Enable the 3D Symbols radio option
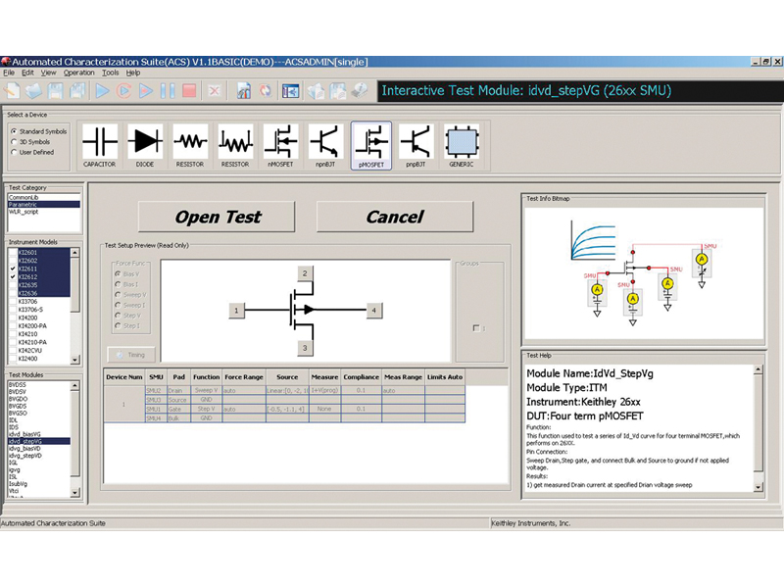Viewport: 784px width, 588px height. (x=13, y=142)
